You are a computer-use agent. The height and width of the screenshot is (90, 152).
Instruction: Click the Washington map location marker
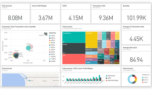[30, 80]
